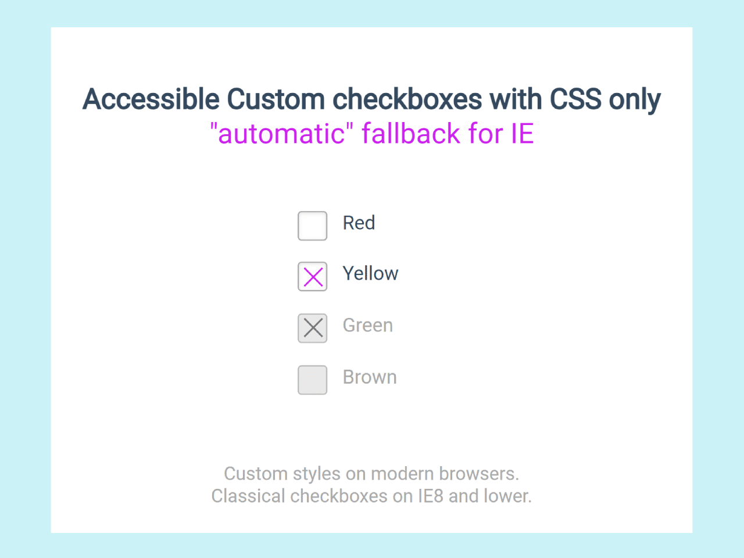Click the grayed-out "Brown" label
The image size is (744, 558).
point(370,377)
